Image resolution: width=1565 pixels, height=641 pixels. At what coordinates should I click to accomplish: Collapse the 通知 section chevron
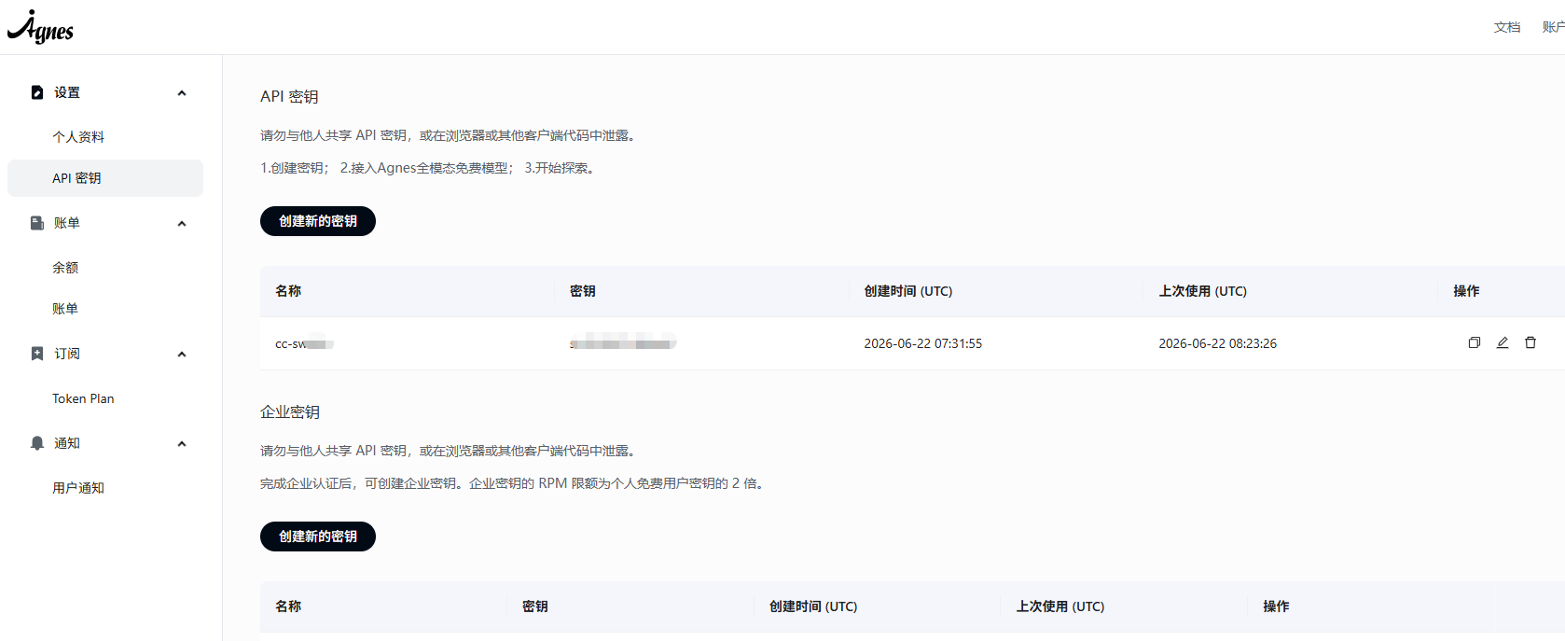(182, 443)
